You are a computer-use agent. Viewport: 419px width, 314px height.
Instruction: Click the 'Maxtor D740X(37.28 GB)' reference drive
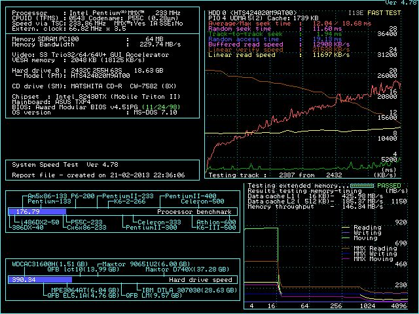(187, 269)
